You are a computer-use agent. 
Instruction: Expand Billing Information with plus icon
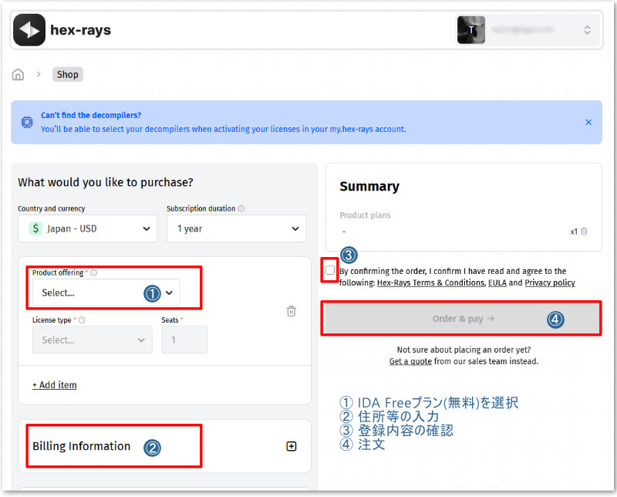point(292,446)
